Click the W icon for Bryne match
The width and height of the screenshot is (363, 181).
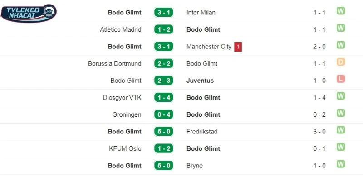341,164
